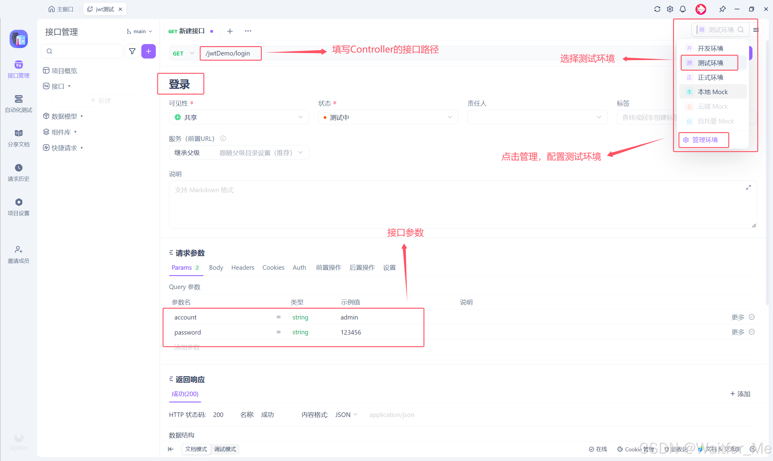The width and height of the screenshot is (773, 461).
Task: Select the 后置操作 tab
Action: (362, 268)
